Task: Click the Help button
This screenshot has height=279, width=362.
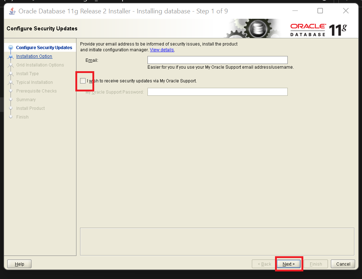Action: pyautogui.click(x=20, y=264)
